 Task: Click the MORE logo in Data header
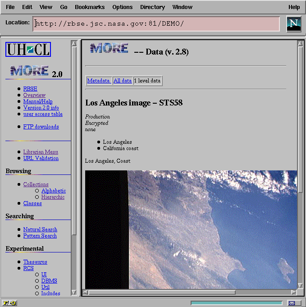click(x=109, y=49)
